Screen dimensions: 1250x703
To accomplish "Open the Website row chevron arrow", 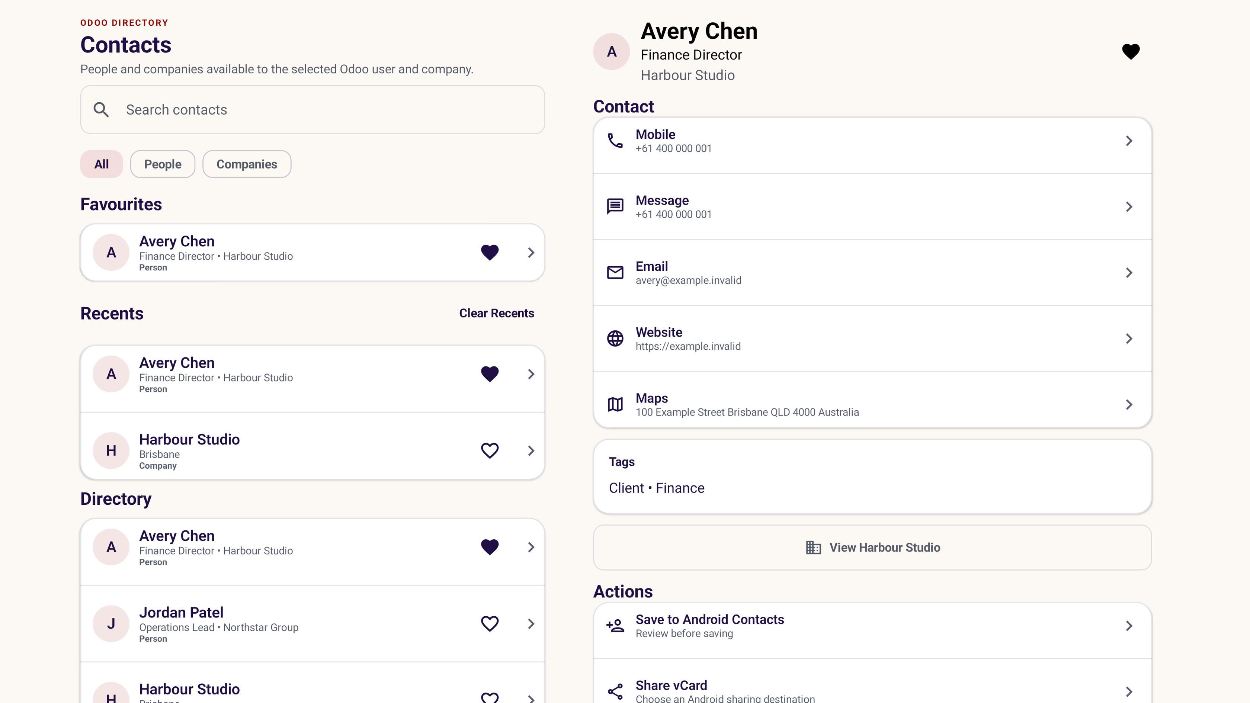I will pos(1129,338).
